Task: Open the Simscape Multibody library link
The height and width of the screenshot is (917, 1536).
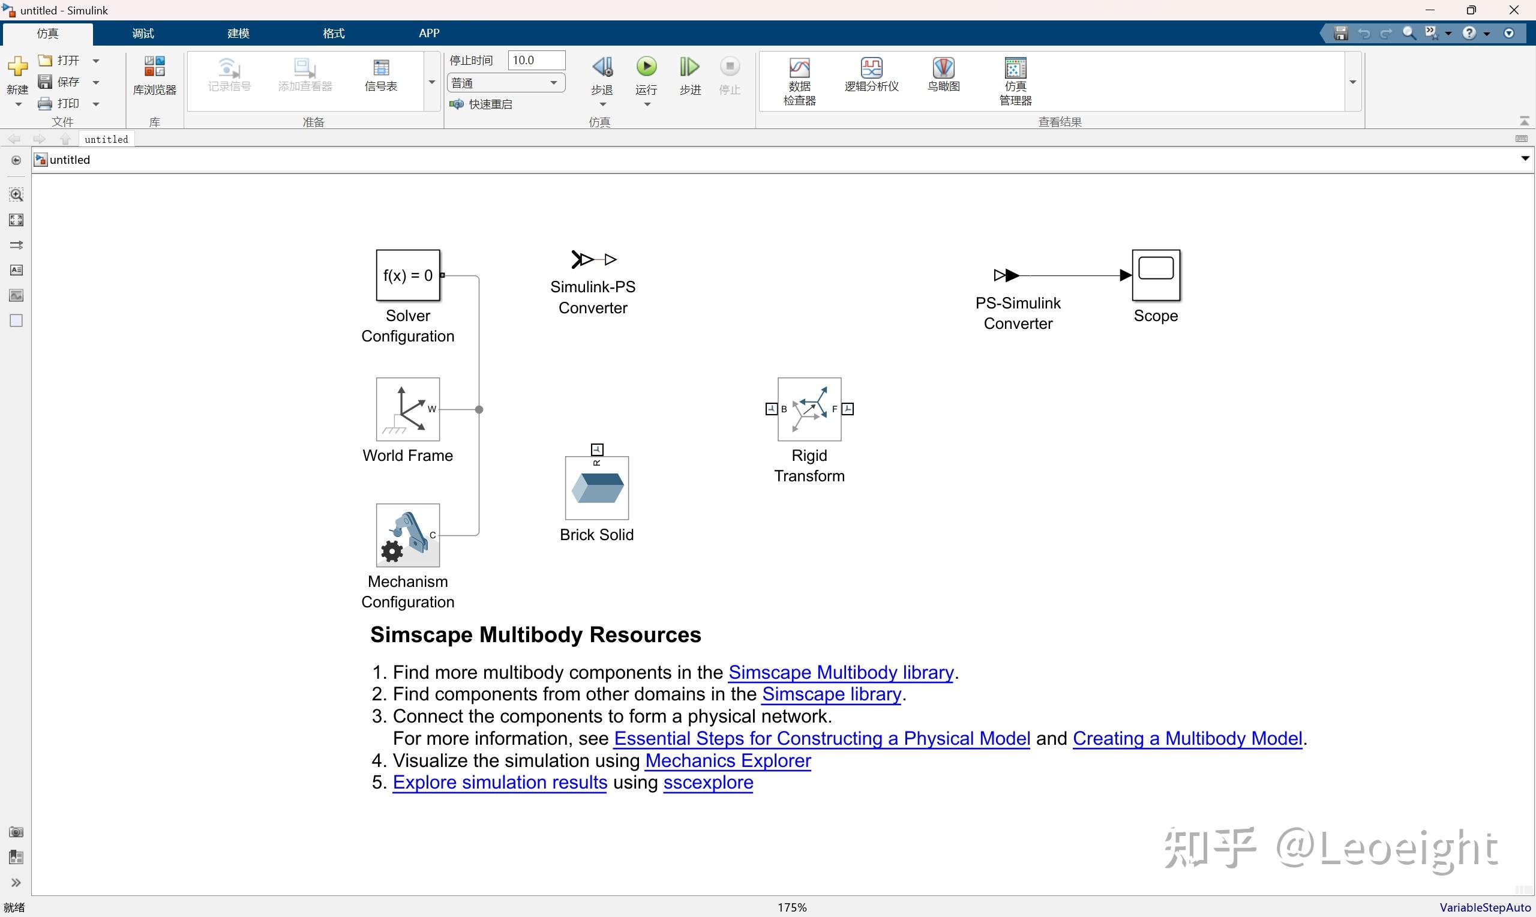Action: tap(841, 672)
